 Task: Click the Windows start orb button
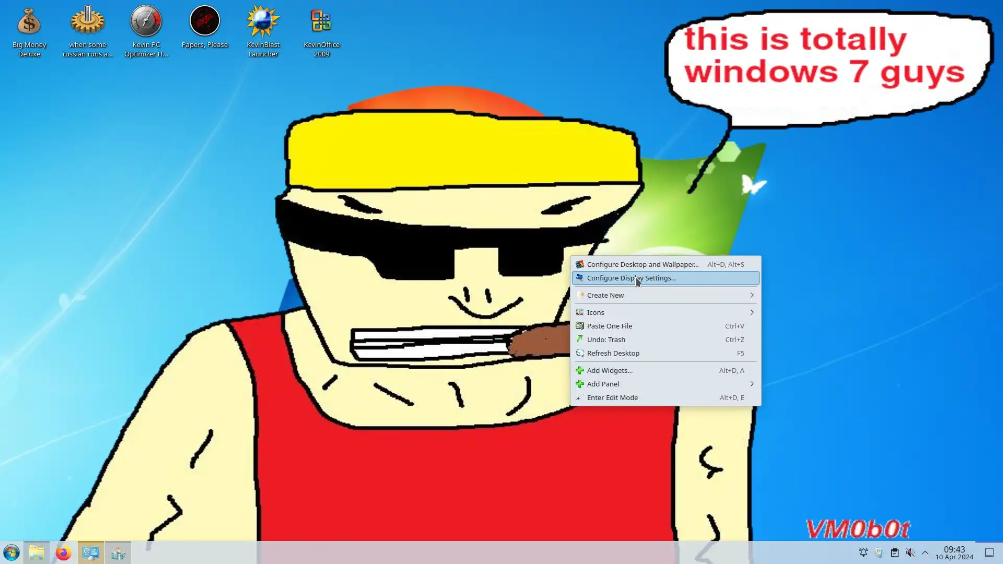tap(11, 553)
